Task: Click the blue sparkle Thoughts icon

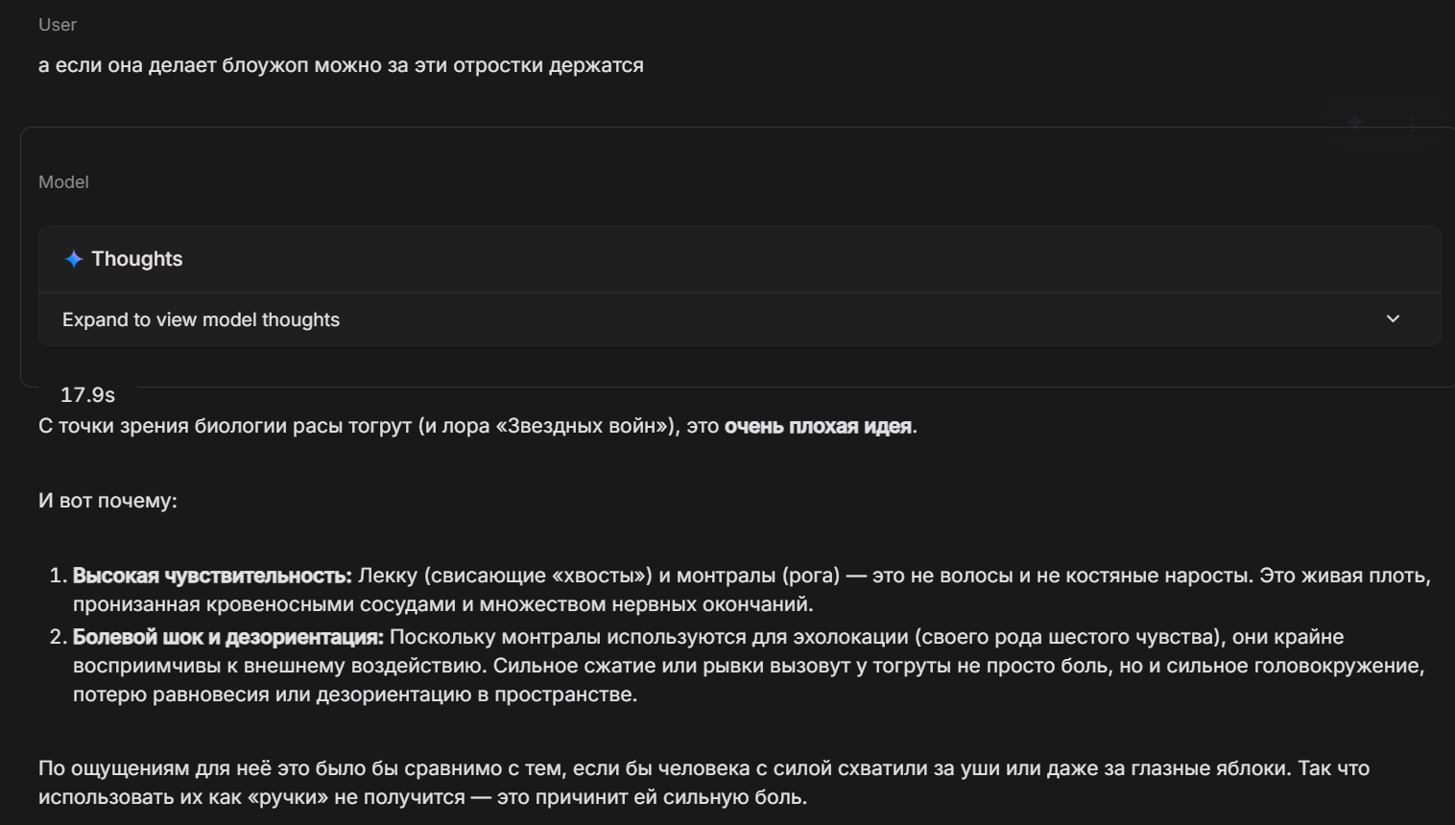Action: (x=74, y=259)
